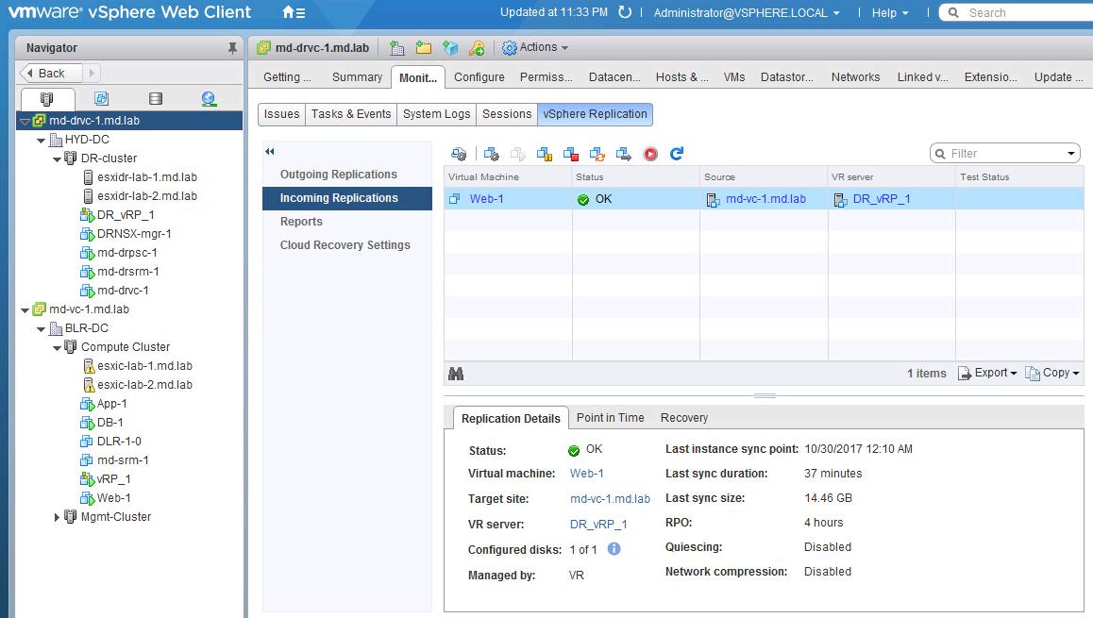Open the Administrator@VSPHERE.LOCAL user dropdown

click(x=747, y=12)
